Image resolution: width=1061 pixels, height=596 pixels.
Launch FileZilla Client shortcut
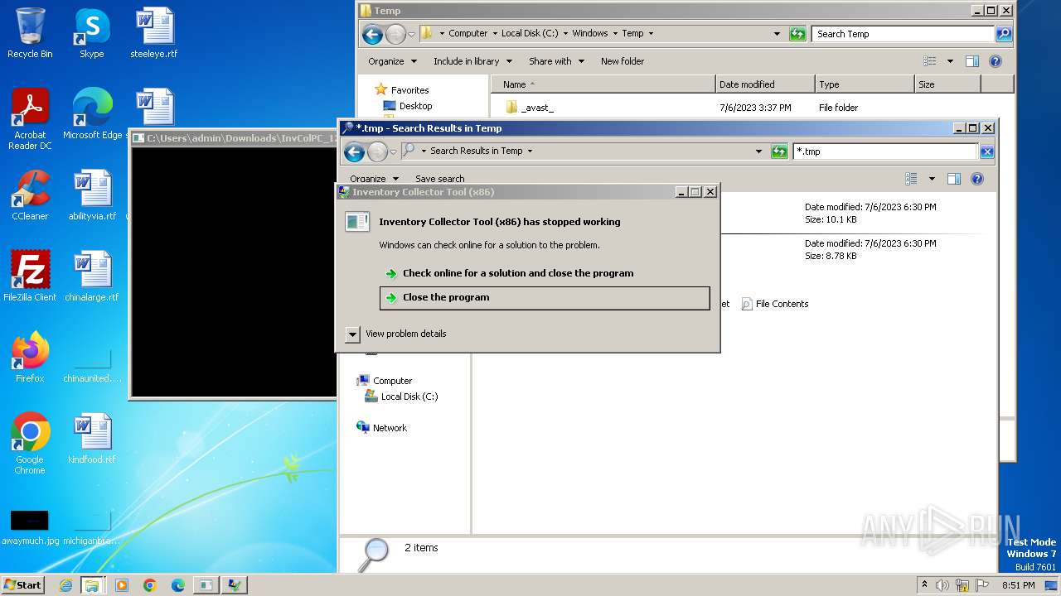tap(30, 276)
